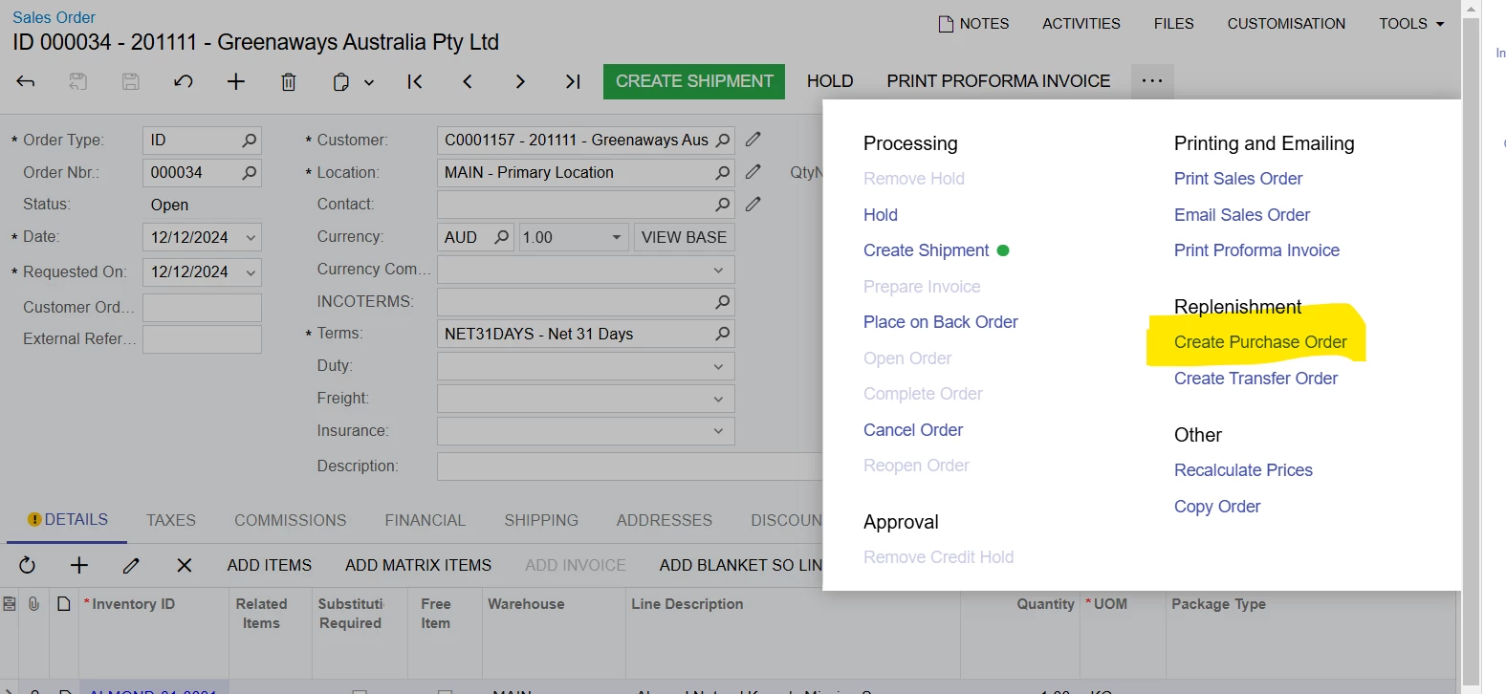Click the External Refer... input field
Viewport: 1506px width, 694px height.
pos(202,339)
